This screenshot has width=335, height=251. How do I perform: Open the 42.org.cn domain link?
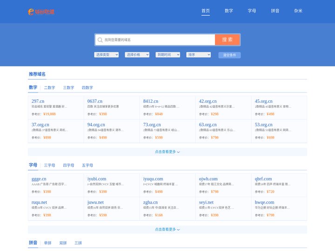point(208,101)
